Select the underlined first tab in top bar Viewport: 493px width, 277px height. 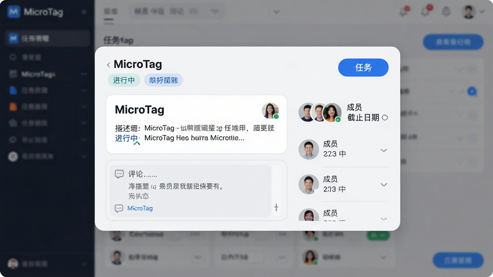pos(111,12)
